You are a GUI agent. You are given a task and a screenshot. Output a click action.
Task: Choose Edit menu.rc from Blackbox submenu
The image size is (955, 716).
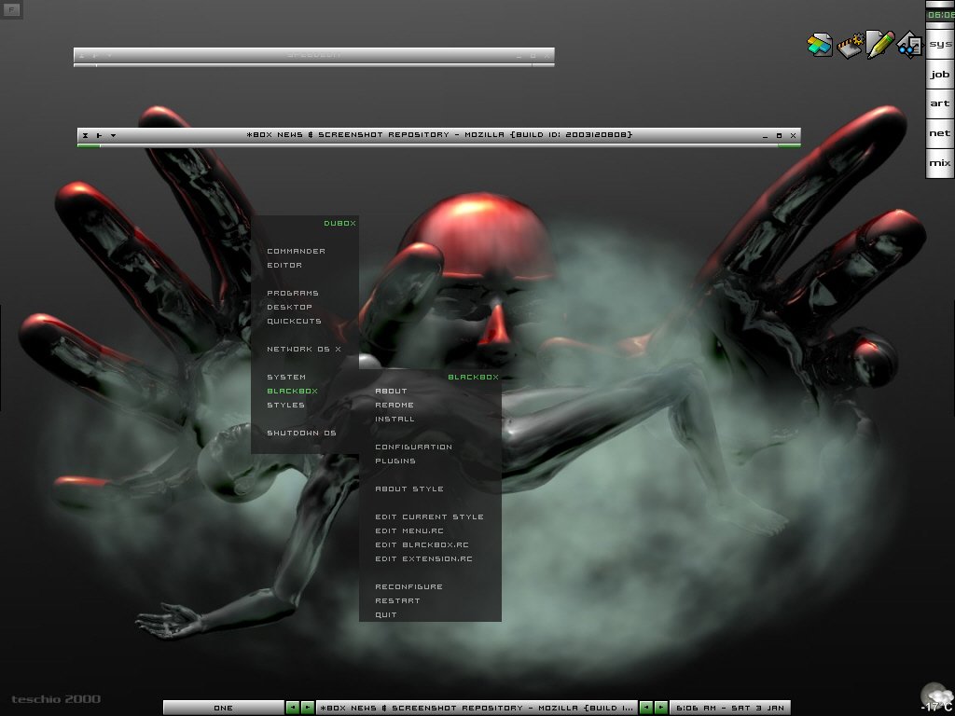(x=409, y=530)
